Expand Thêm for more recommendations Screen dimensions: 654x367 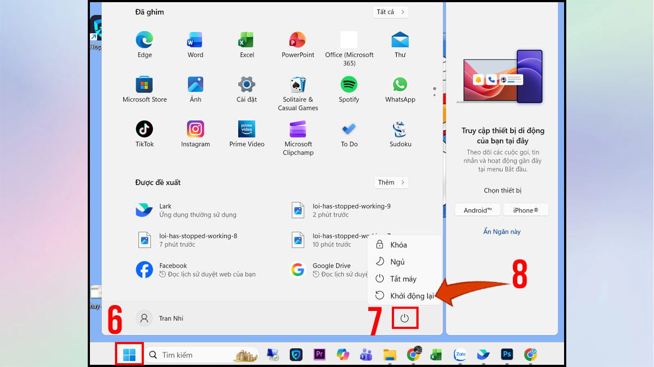click(x=391, y=183)
